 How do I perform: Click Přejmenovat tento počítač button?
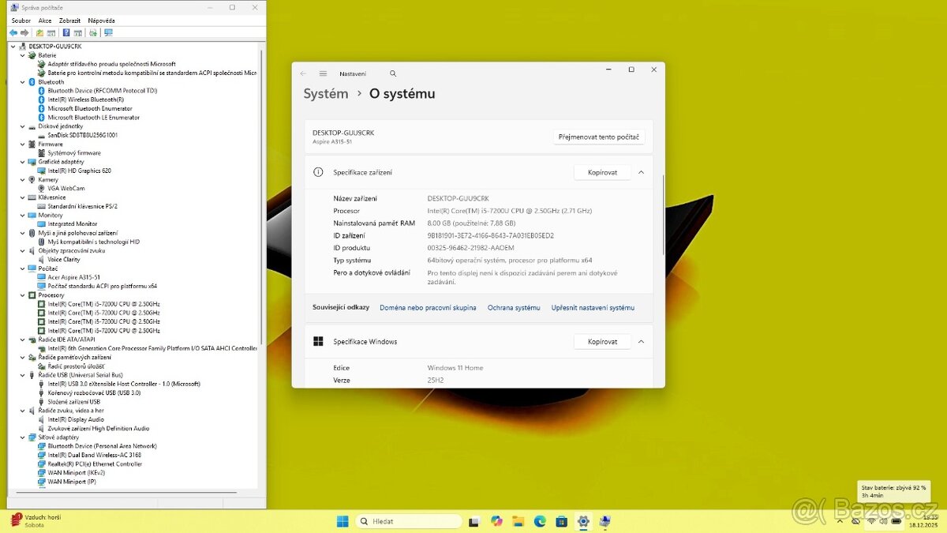tap(597, 136)
